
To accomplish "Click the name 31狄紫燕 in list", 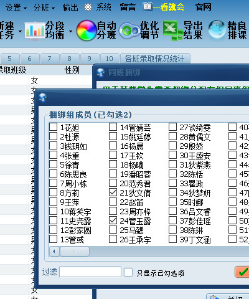I will [x=195, y=165].
